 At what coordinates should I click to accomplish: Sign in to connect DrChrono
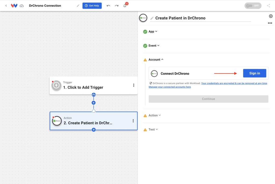click(255, 73)
